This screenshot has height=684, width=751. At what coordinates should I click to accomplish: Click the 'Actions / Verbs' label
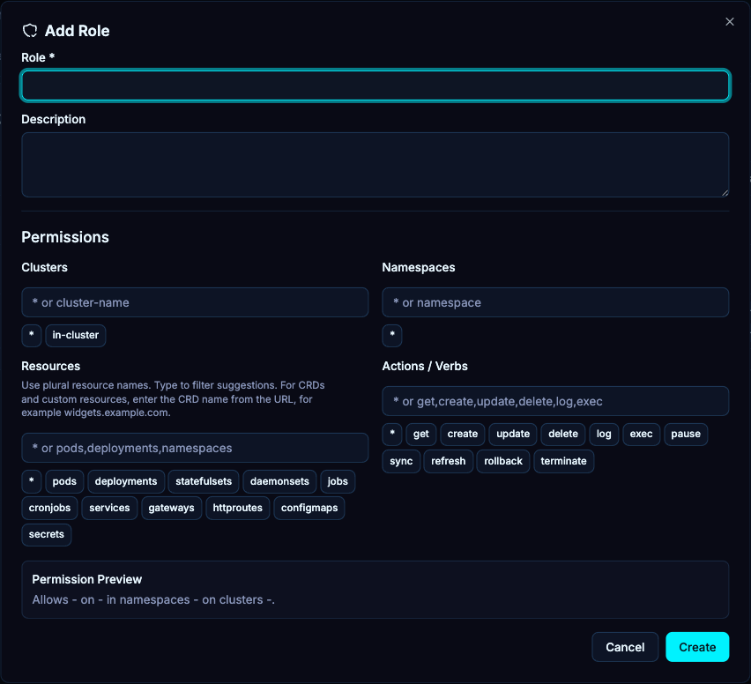tap(425, 366)
